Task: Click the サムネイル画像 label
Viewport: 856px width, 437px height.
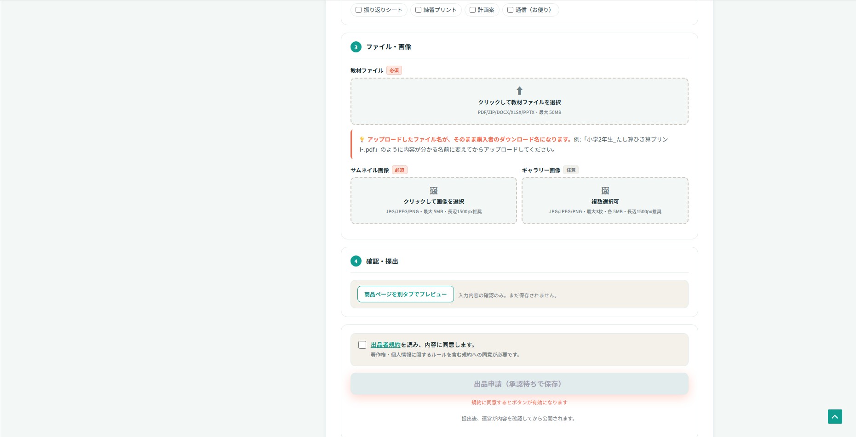Action: pos(370,170)
